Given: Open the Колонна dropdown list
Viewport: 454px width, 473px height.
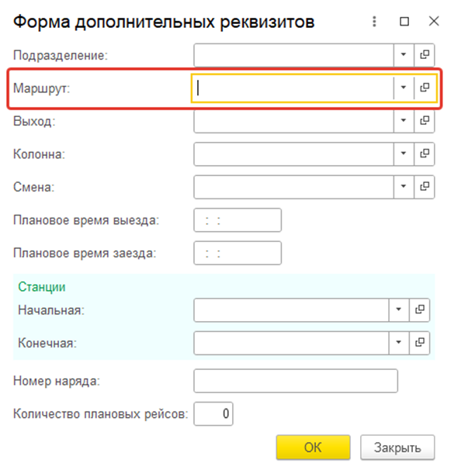Looking at the screenshot, I should 404,154.
